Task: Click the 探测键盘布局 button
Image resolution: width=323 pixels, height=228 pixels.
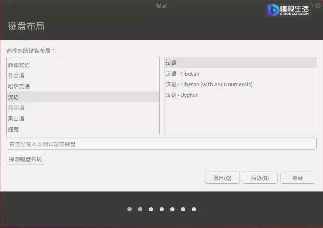Action: coord(25,159)
